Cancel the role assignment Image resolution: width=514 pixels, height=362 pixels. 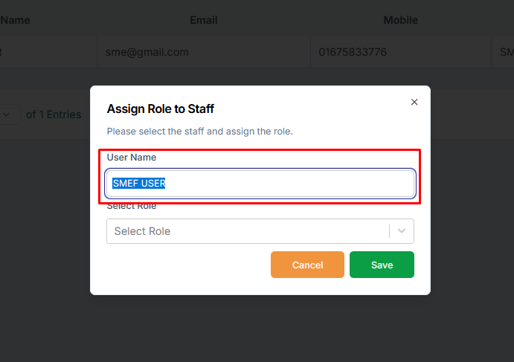[x=307, y=265]
